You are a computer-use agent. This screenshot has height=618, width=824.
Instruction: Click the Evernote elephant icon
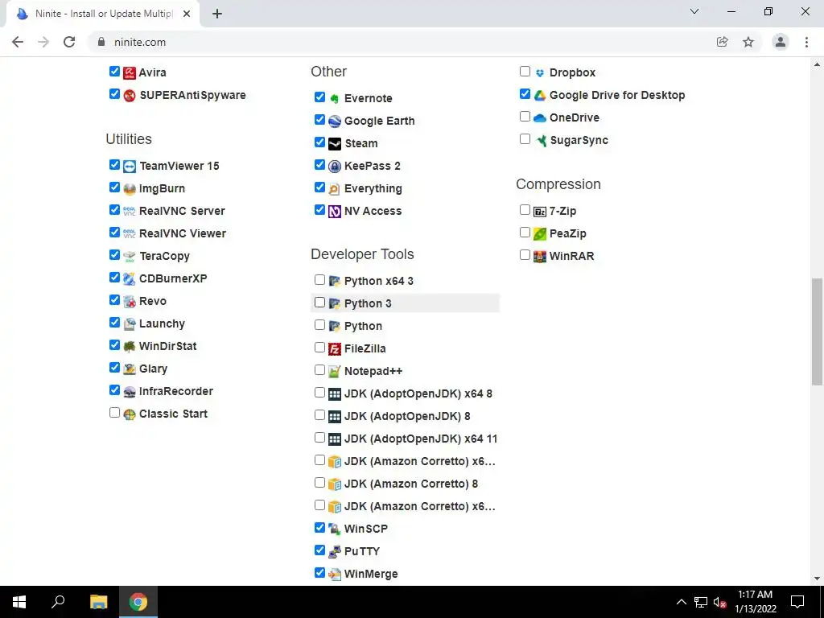(335, 98)
